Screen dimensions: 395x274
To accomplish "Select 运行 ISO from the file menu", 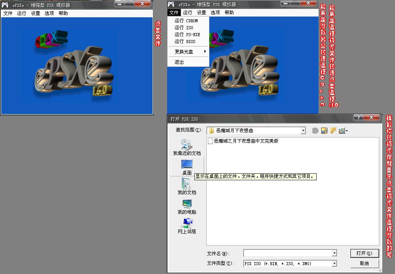I will 184,28.
